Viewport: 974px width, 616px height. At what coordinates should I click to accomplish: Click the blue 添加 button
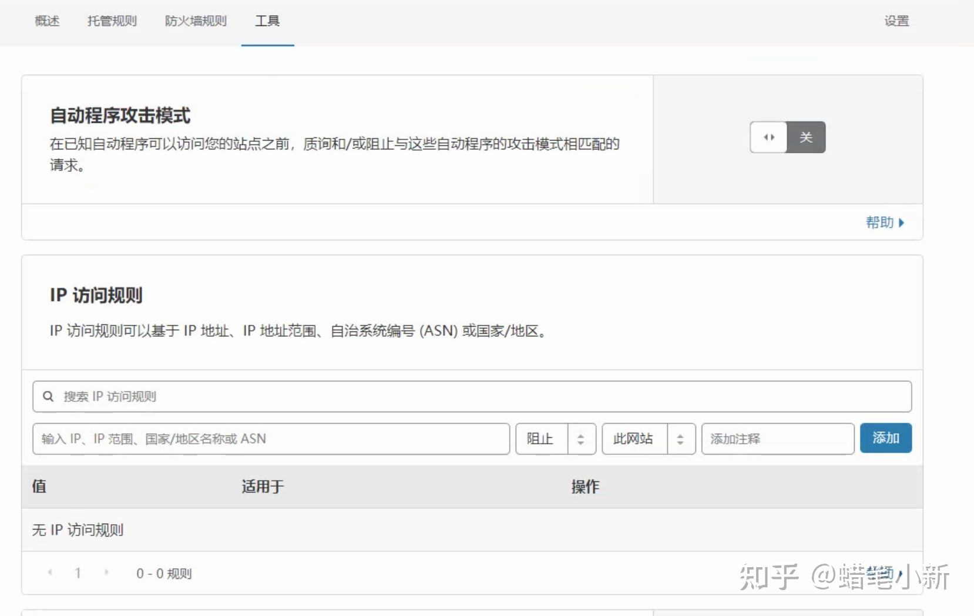[885, 438]
